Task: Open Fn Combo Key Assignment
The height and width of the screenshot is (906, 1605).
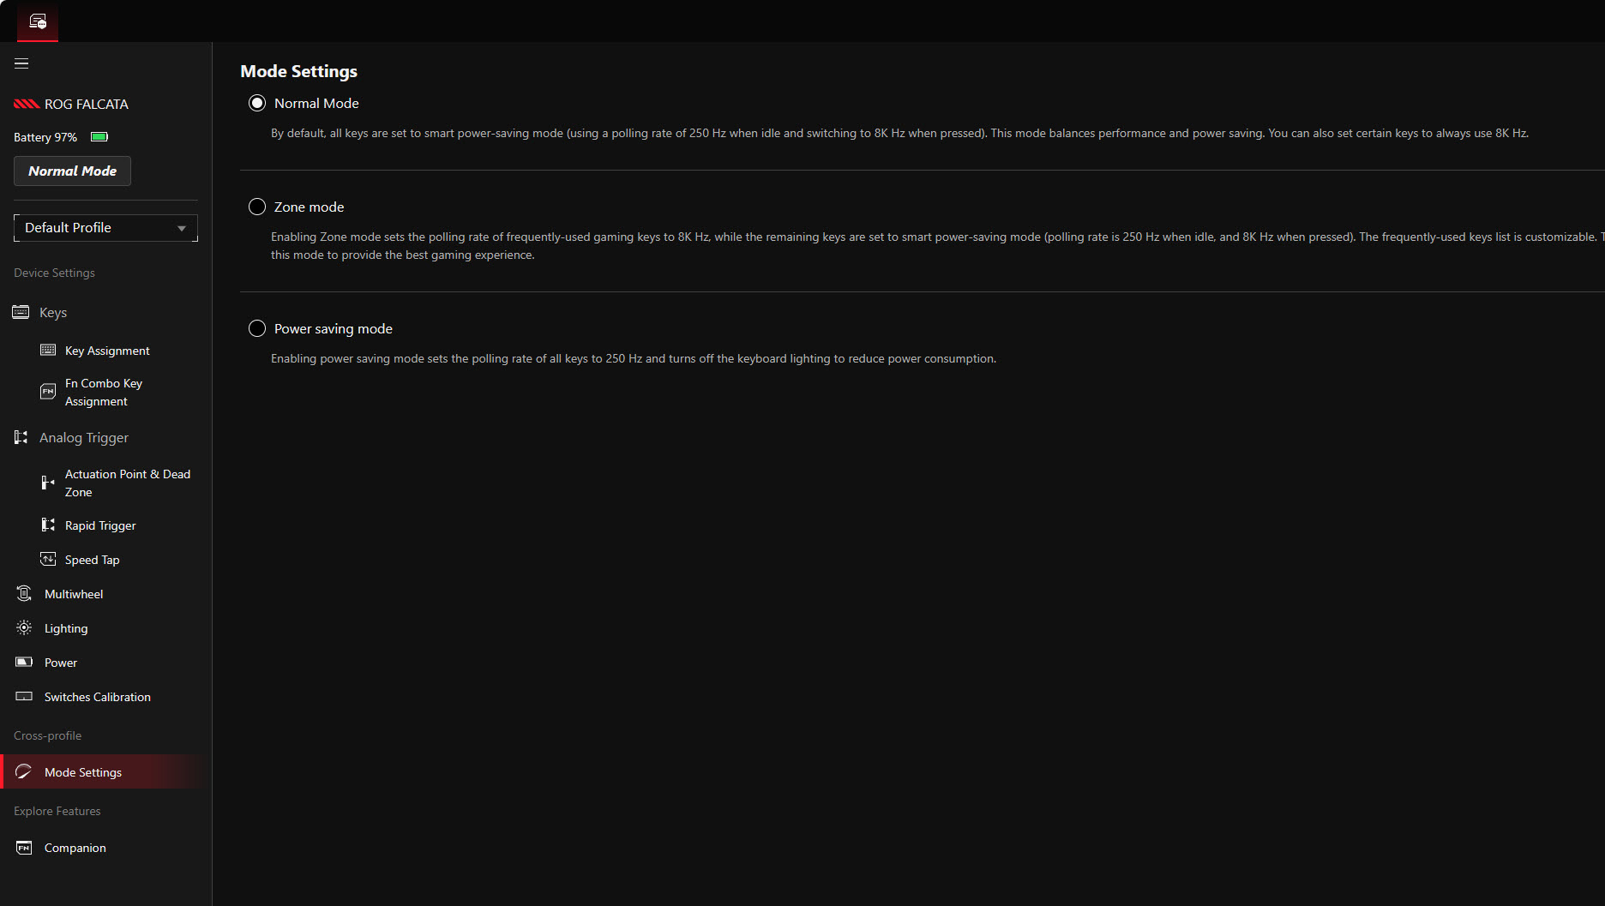Action: pos(103,393)
